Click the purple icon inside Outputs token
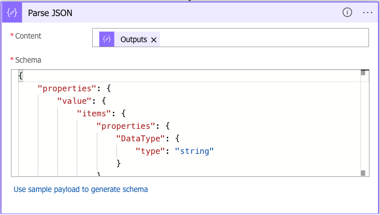Screen dimensions: 380x215 coord(107,40)
